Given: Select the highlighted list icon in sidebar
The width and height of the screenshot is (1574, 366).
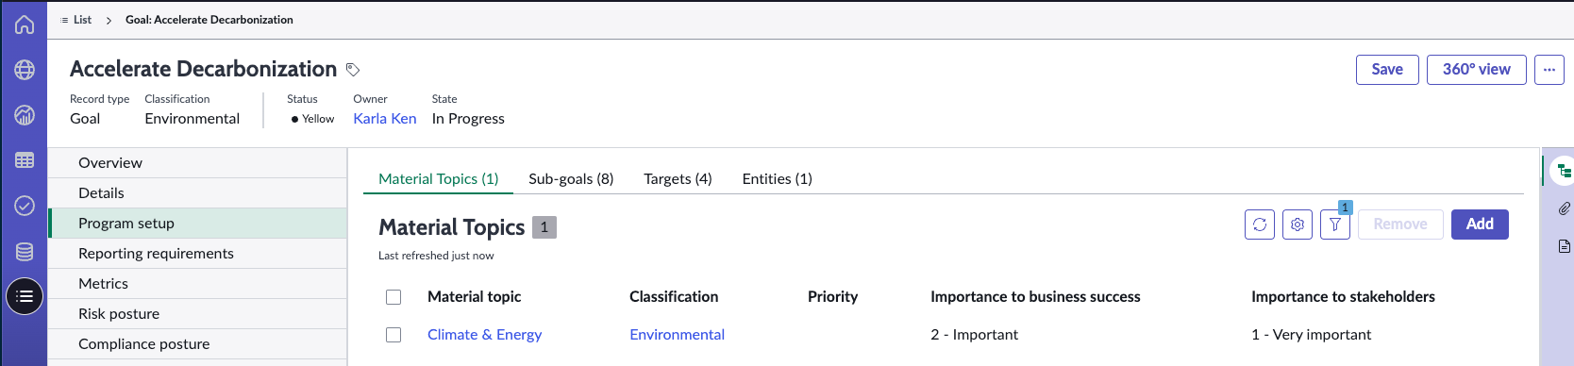Looking at the screenshot, I should (25, 296).
